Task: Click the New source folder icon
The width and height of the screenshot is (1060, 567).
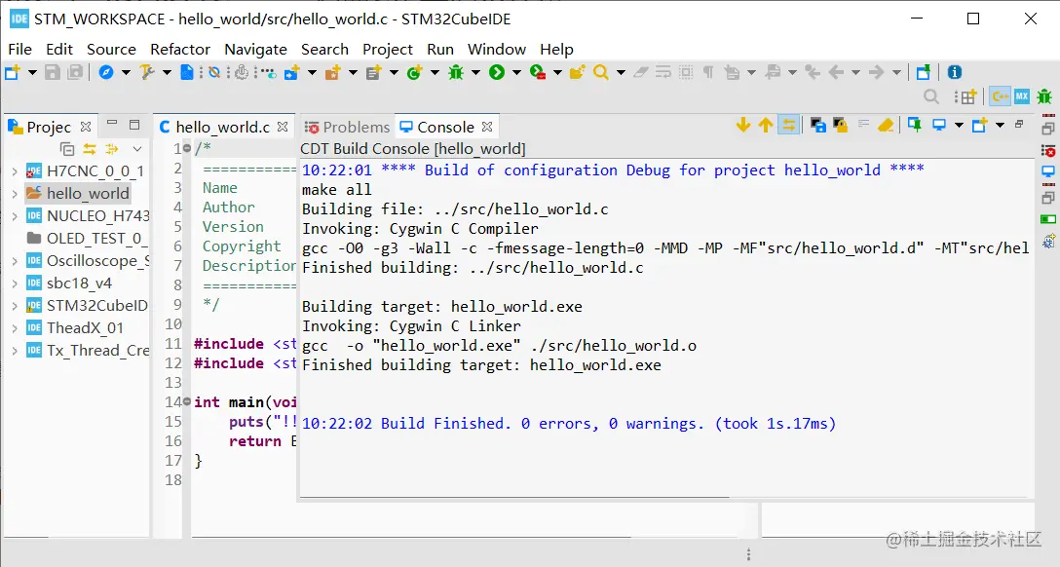Action: point(332,72)
